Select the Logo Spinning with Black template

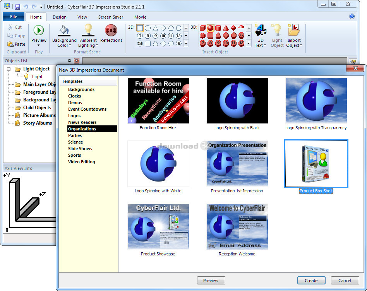click(237, 104)
